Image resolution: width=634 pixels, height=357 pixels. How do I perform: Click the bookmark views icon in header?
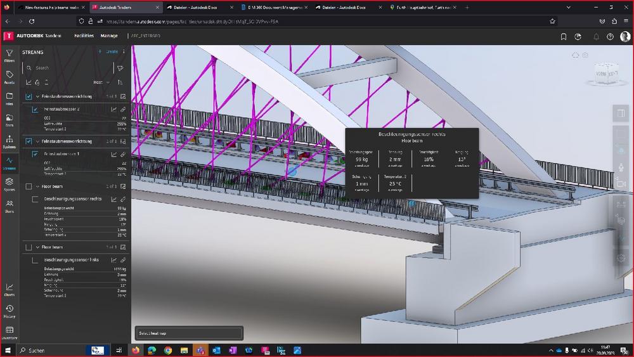click(564, 37)
